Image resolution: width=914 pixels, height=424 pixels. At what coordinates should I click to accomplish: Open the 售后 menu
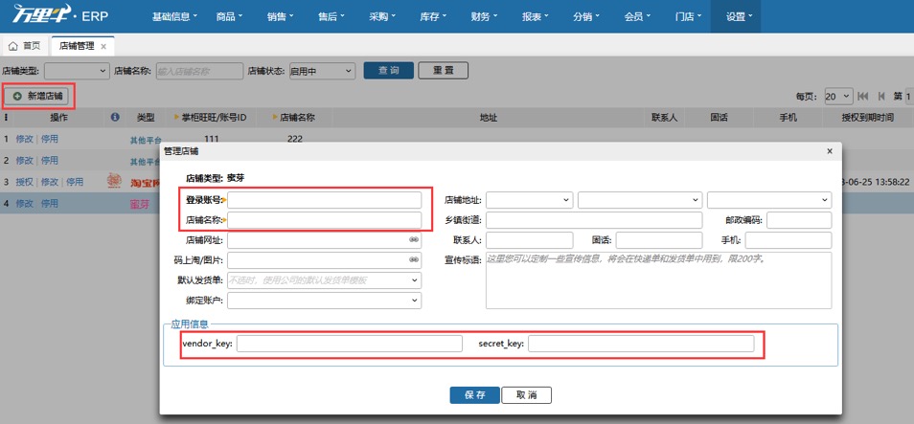(331, 16)
